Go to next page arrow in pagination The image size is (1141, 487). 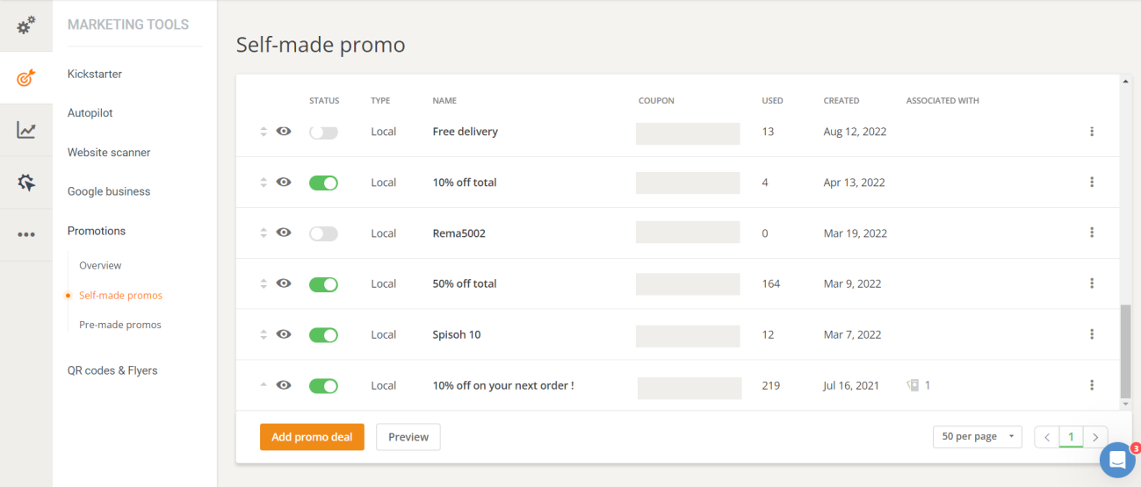(1095, 436)
